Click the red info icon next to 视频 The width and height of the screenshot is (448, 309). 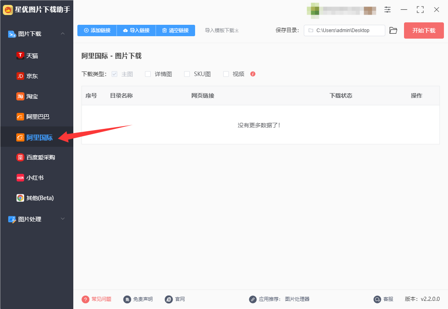[253, 74]
